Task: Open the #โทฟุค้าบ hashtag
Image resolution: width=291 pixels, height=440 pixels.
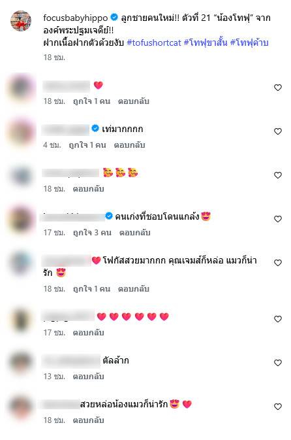Action: 249,42
